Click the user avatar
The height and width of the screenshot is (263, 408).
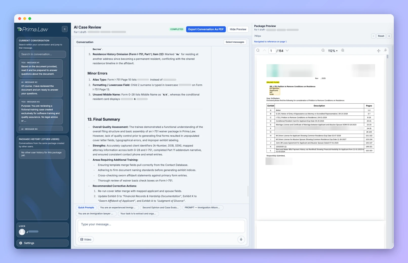pyautogui.click(x=22, y=232)
